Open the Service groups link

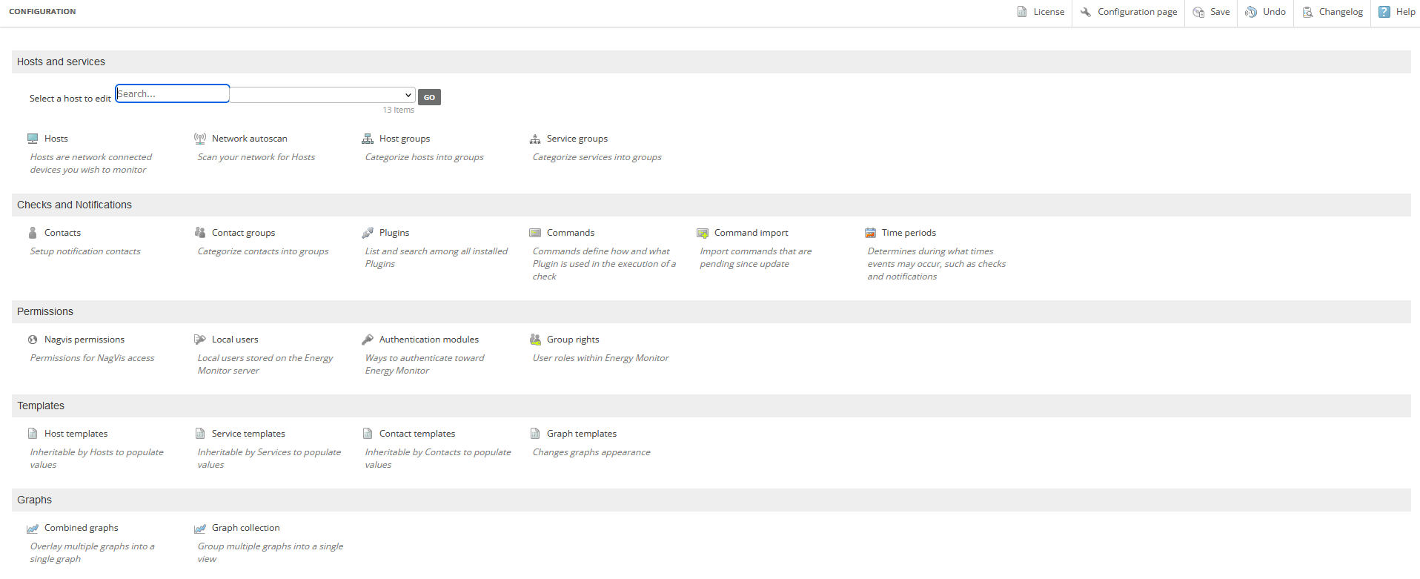pos(577,139)
